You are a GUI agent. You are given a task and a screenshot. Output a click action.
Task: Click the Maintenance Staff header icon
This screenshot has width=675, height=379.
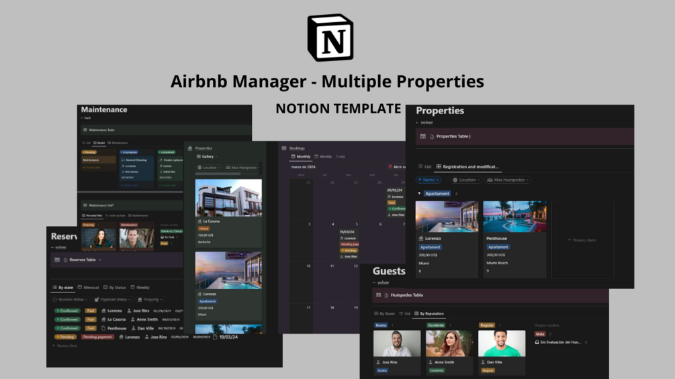85,205
